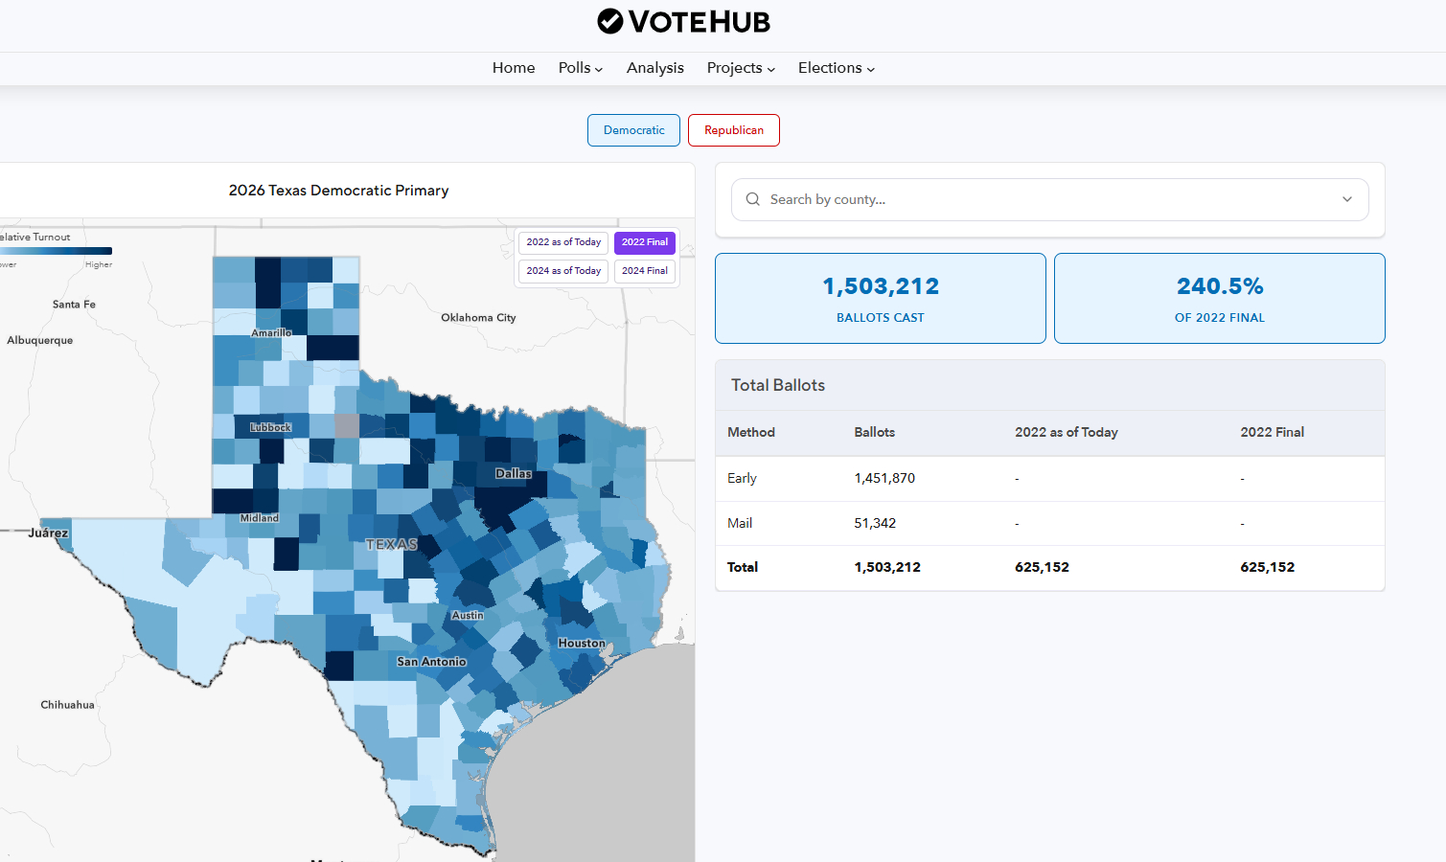Choose the 2024 Final comparison
Viewport: 1446px width, 862px height.
coord(644,271)
